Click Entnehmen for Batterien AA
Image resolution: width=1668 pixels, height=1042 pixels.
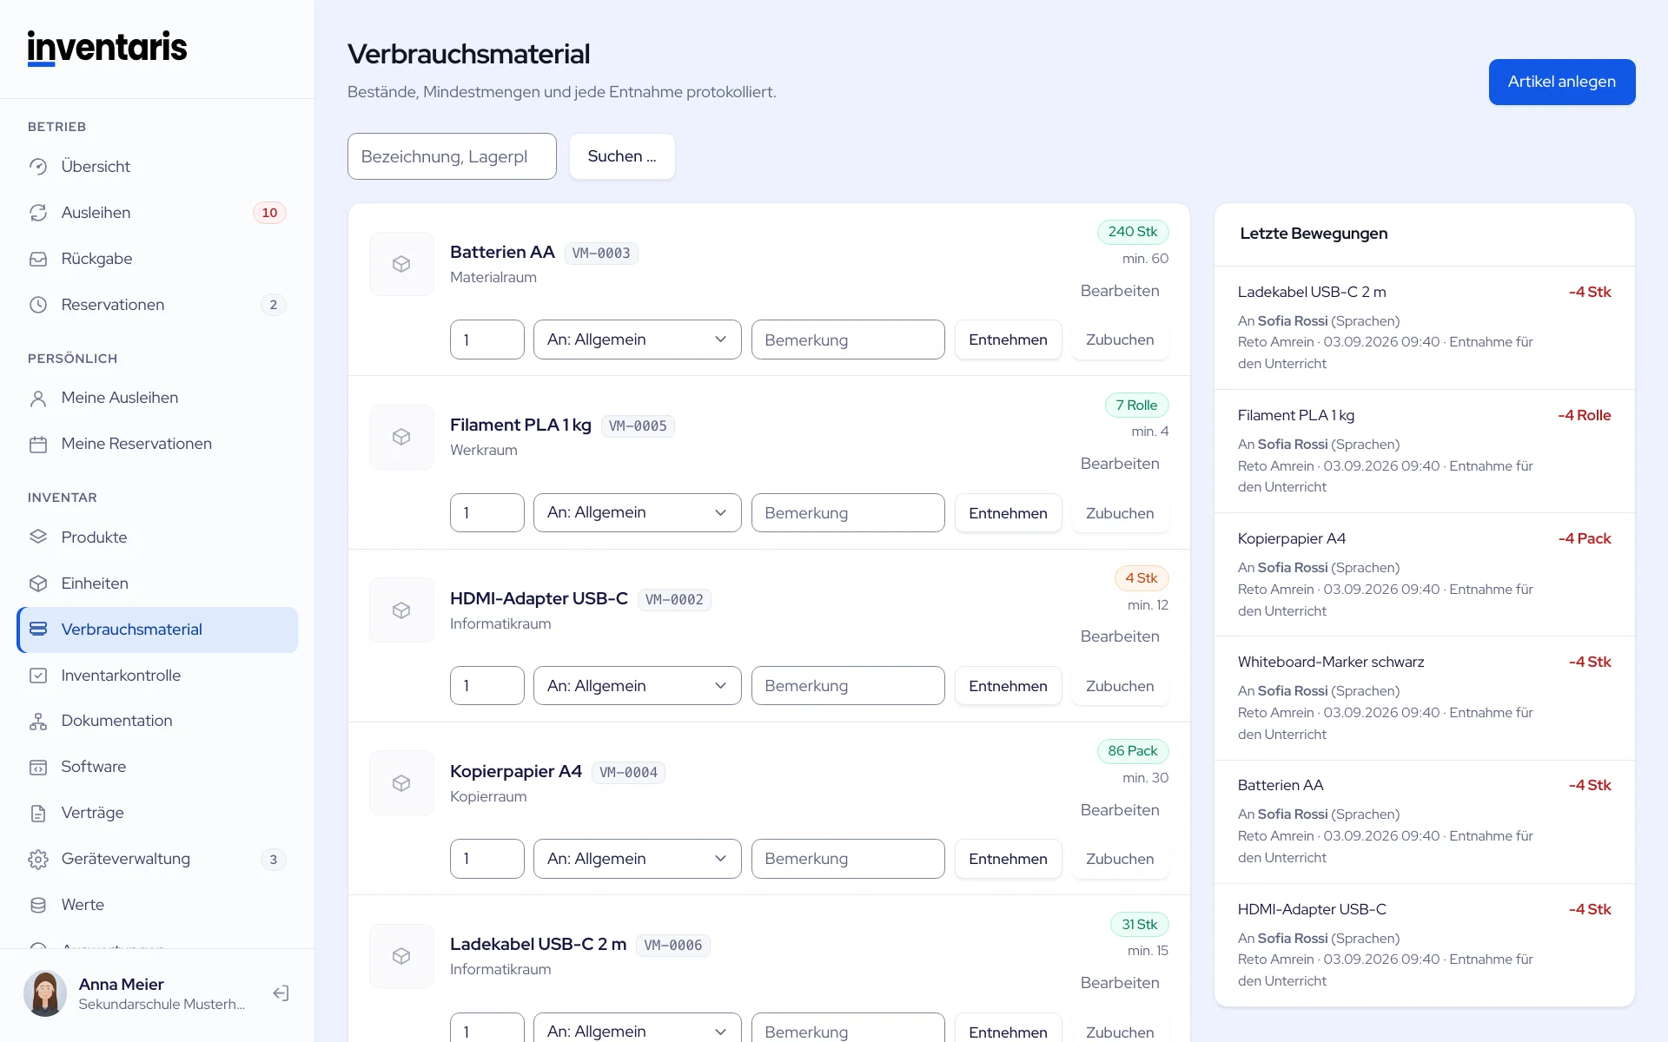[1008, 340]
